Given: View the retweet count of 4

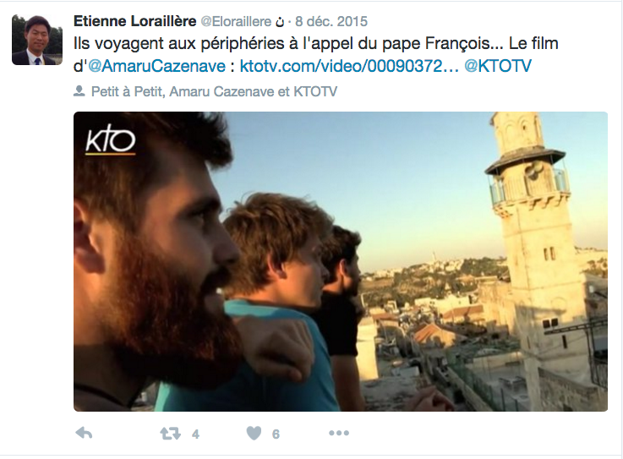Looking at the screenshot, I should [195, 434].
